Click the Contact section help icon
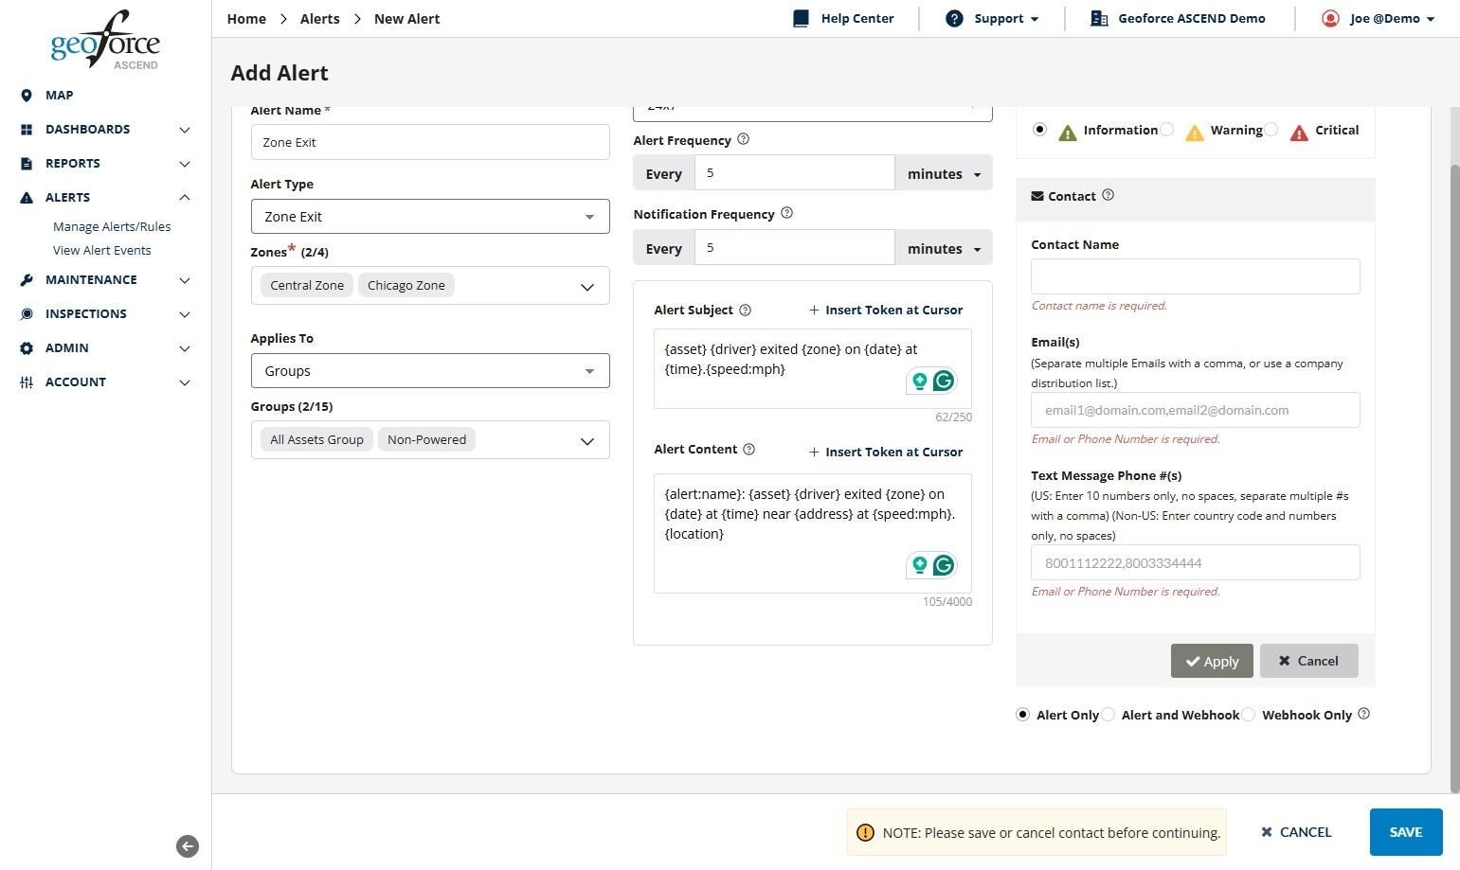Viewport: 1460px width, 870px height. [1108, 195]
